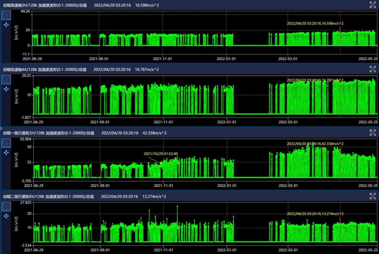The height and width of the screenshot is (254, 379).
Task: Maximize the 动辊低速轴4A chart panel
Action: click(x=372, y=69)
